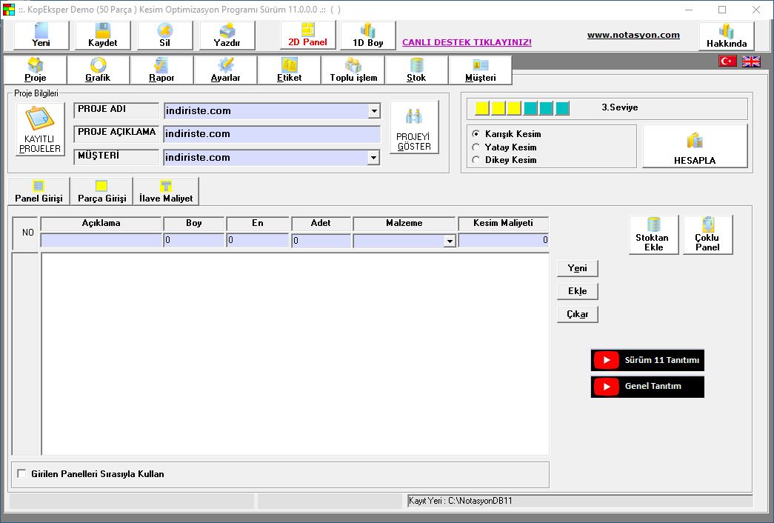774x523 pixels.
Task: Click the Kesim Maliyeti input field
Action: (504, 241)
